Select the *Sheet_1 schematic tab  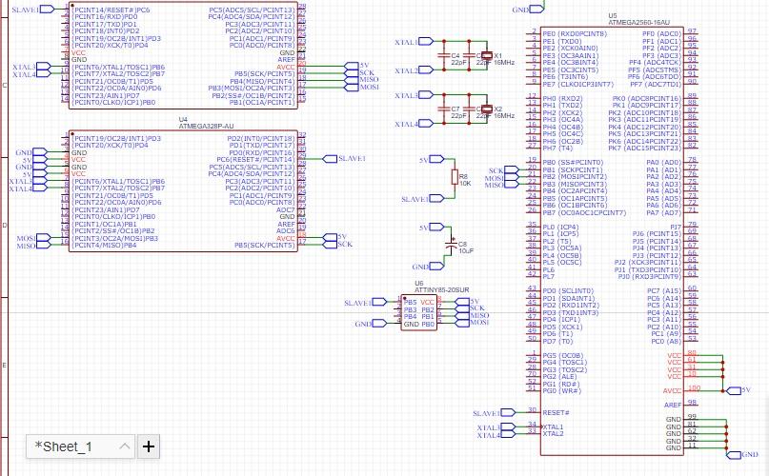click(x=80, y=446)
